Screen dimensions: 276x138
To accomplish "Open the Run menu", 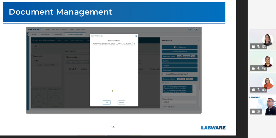I will coord(57,29).
